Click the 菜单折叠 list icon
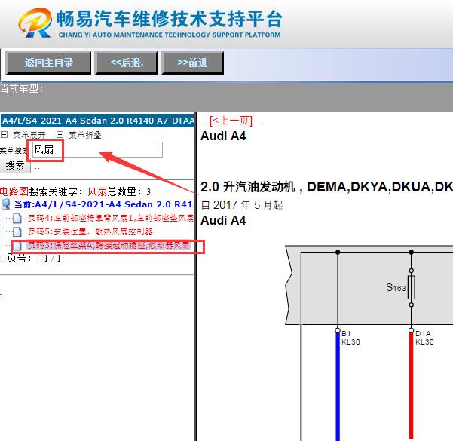Viewport: 453px width, 441px height. [x=60, y=135]
